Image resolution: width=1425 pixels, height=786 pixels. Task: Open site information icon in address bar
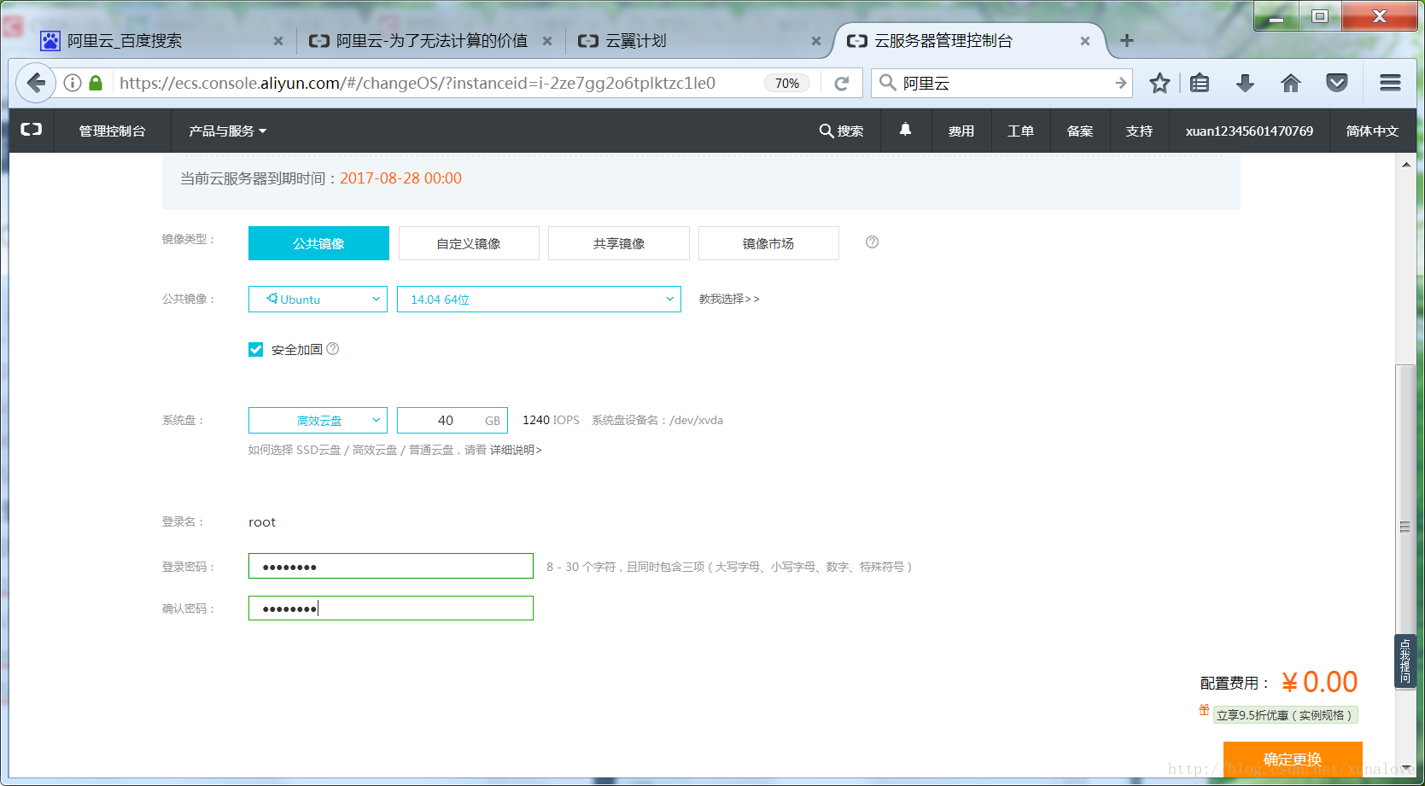pyautogui.click(x=73, y=83)
